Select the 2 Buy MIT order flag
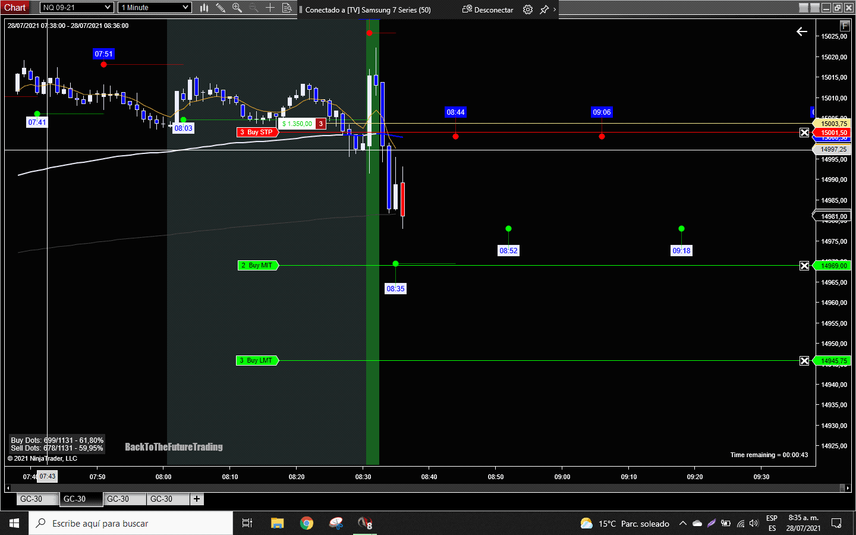 [258, 265]
